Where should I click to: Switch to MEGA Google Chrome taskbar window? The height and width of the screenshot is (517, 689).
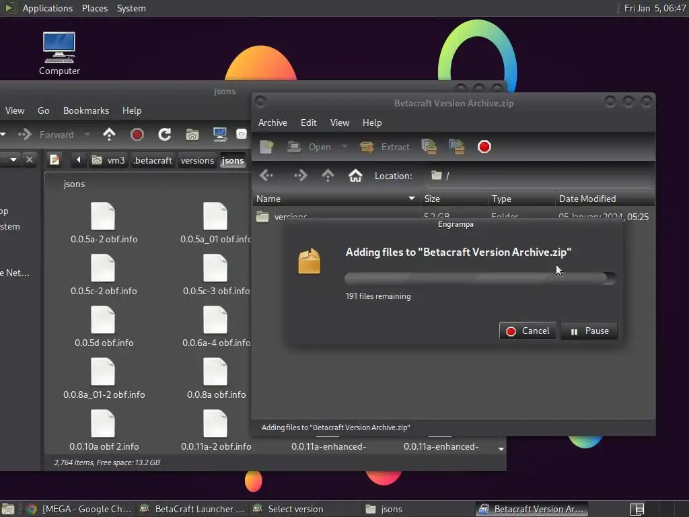click(x=79, y=509)
